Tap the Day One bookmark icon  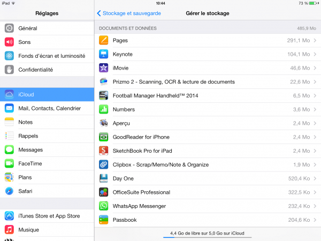pyautogui.click(x=104, y=178)
